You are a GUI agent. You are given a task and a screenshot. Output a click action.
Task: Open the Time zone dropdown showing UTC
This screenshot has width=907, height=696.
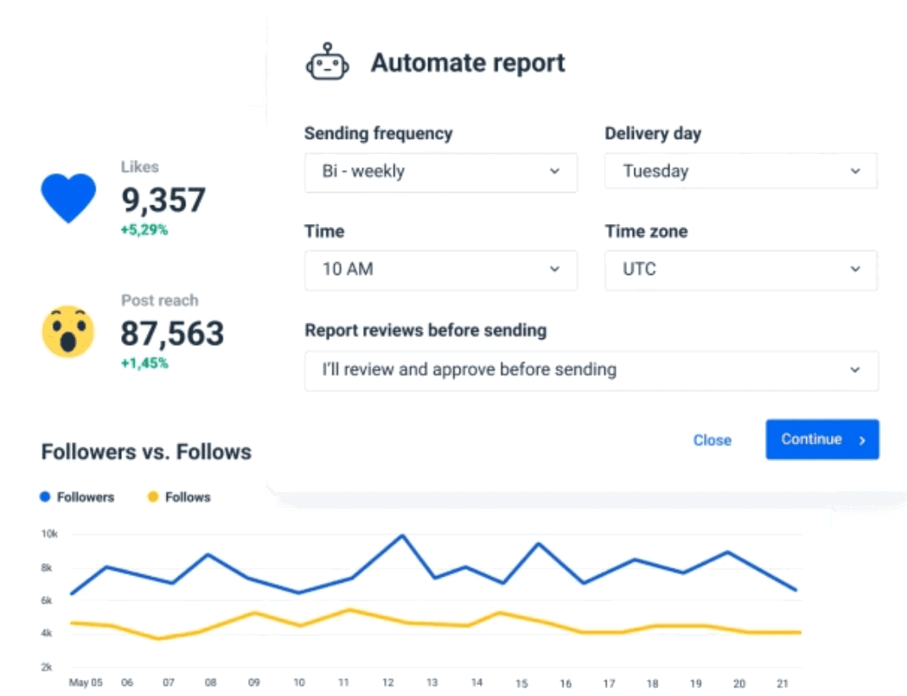click(740, 270)
